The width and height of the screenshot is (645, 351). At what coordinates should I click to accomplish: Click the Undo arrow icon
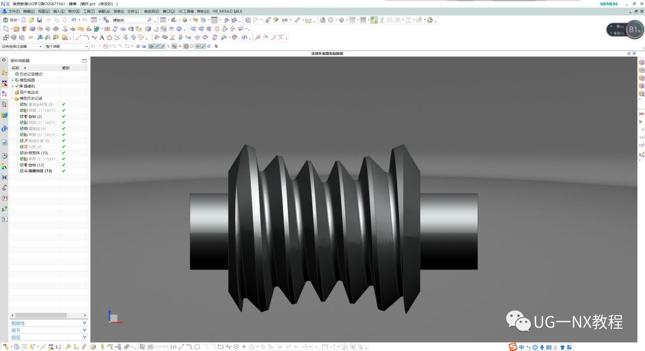pos(73,20)
